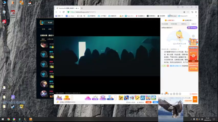Click the browser forward arrow
Image resolution: width=218 pixels, height=122 pixels.
coord(60,12)
